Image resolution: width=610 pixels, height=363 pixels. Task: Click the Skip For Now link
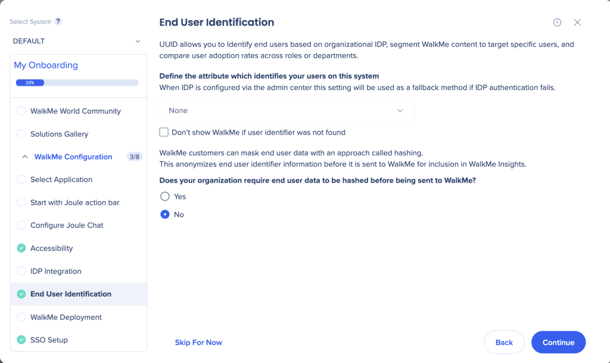198,342
